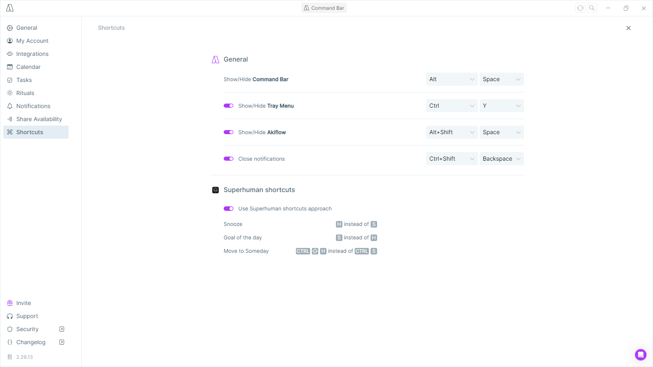Open the Integrations settings section
653x367 pixels.
click(36, 54)
